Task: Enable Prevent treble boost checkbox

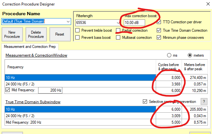Action: [77, 30]
